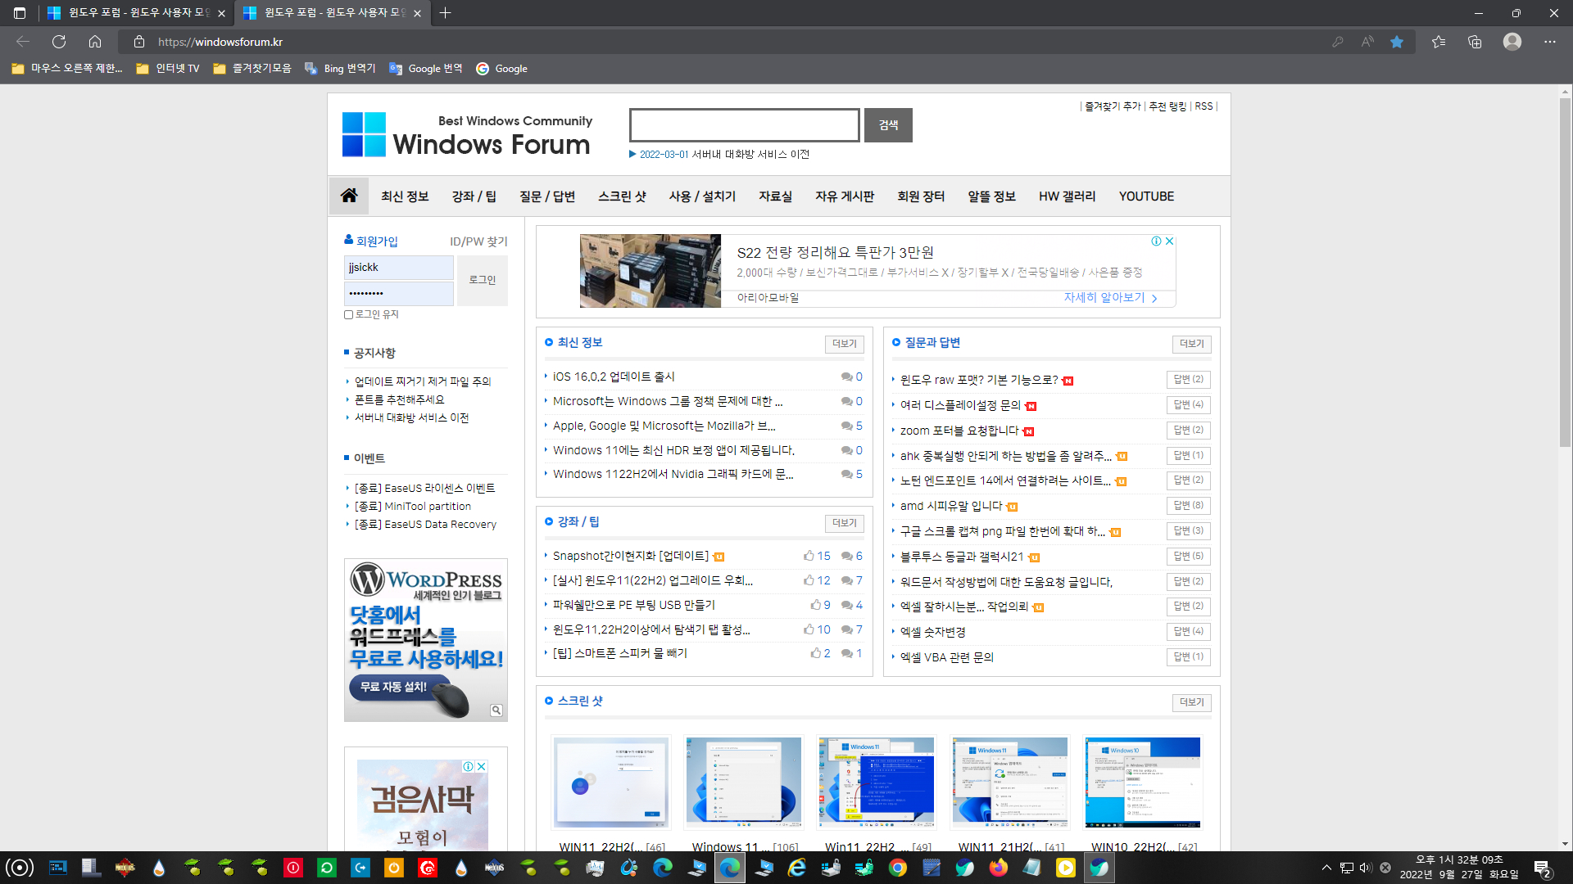This screenshot has height=884, width=1573.
Task: Open the 강좌 / 팁 menu
Action: 474,196
